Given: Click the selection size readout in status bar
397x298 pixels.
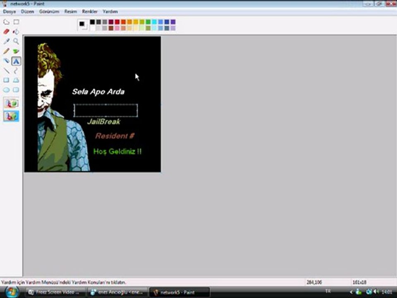Looking at the screenshot, I should (359, 282).
